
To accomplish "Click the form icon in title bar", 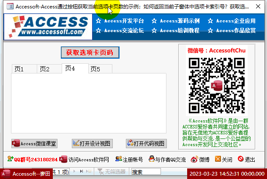I will pos(10,6).
